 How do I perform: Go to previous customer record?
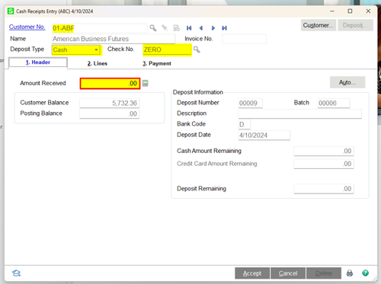coord(201,28)
